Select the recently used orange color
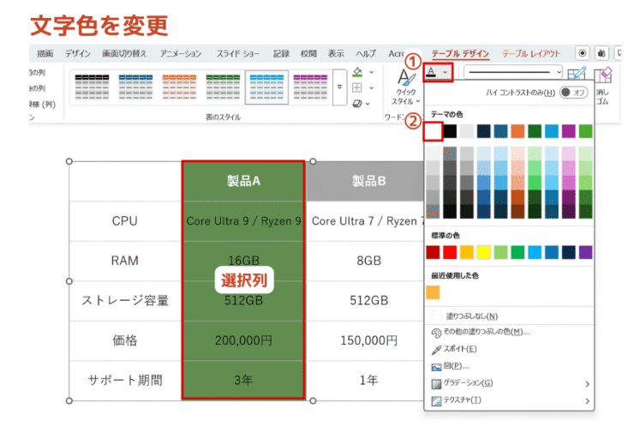The width and height of the screenshot is (634, 433). 433,292
